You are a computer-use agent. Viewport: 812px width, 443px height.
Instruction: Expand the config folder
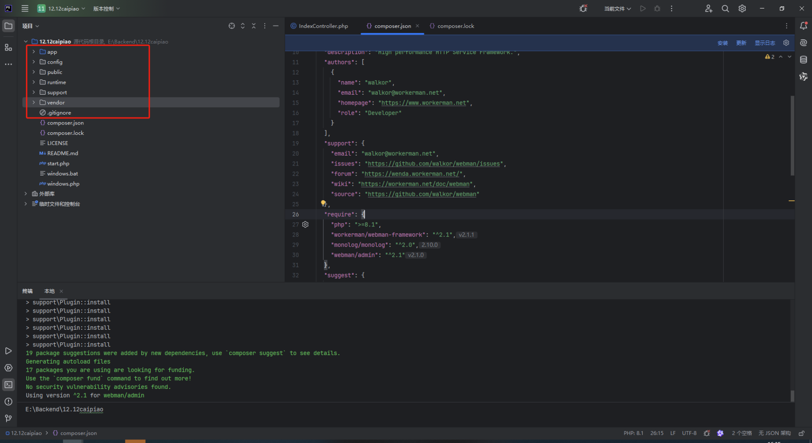[33, 62]
